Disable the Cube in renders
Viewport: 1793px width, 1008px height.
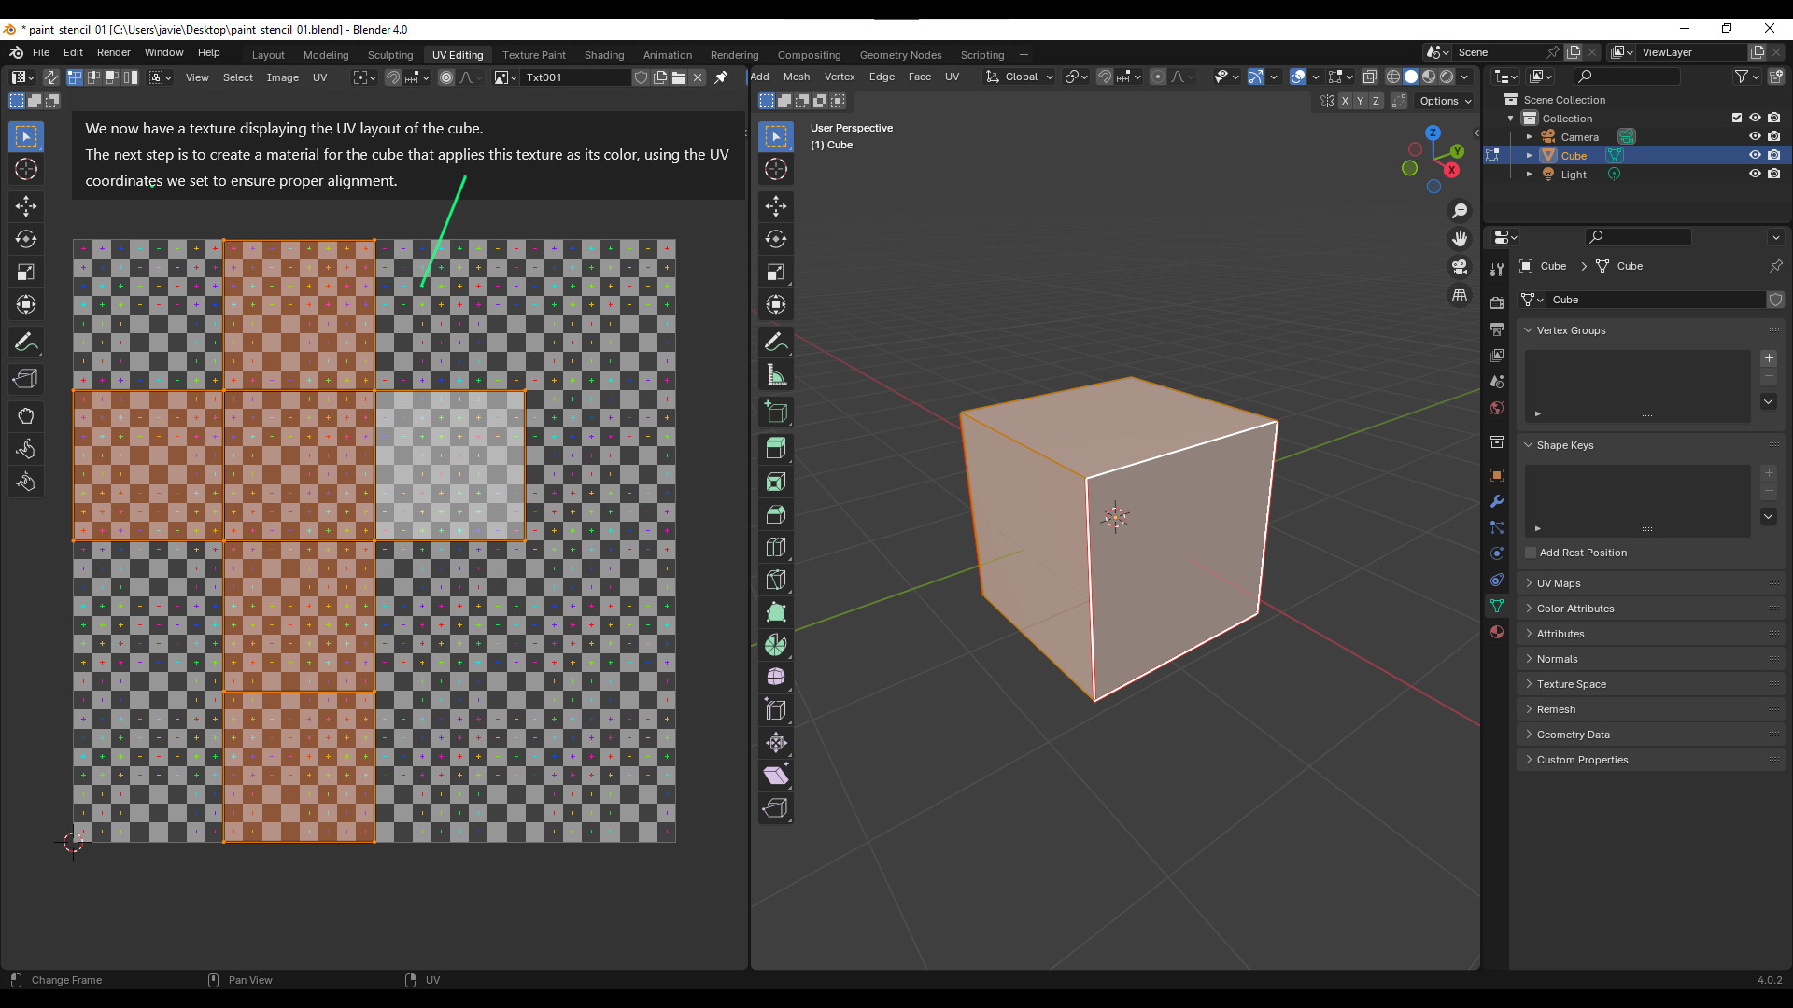coord(1773,155)
